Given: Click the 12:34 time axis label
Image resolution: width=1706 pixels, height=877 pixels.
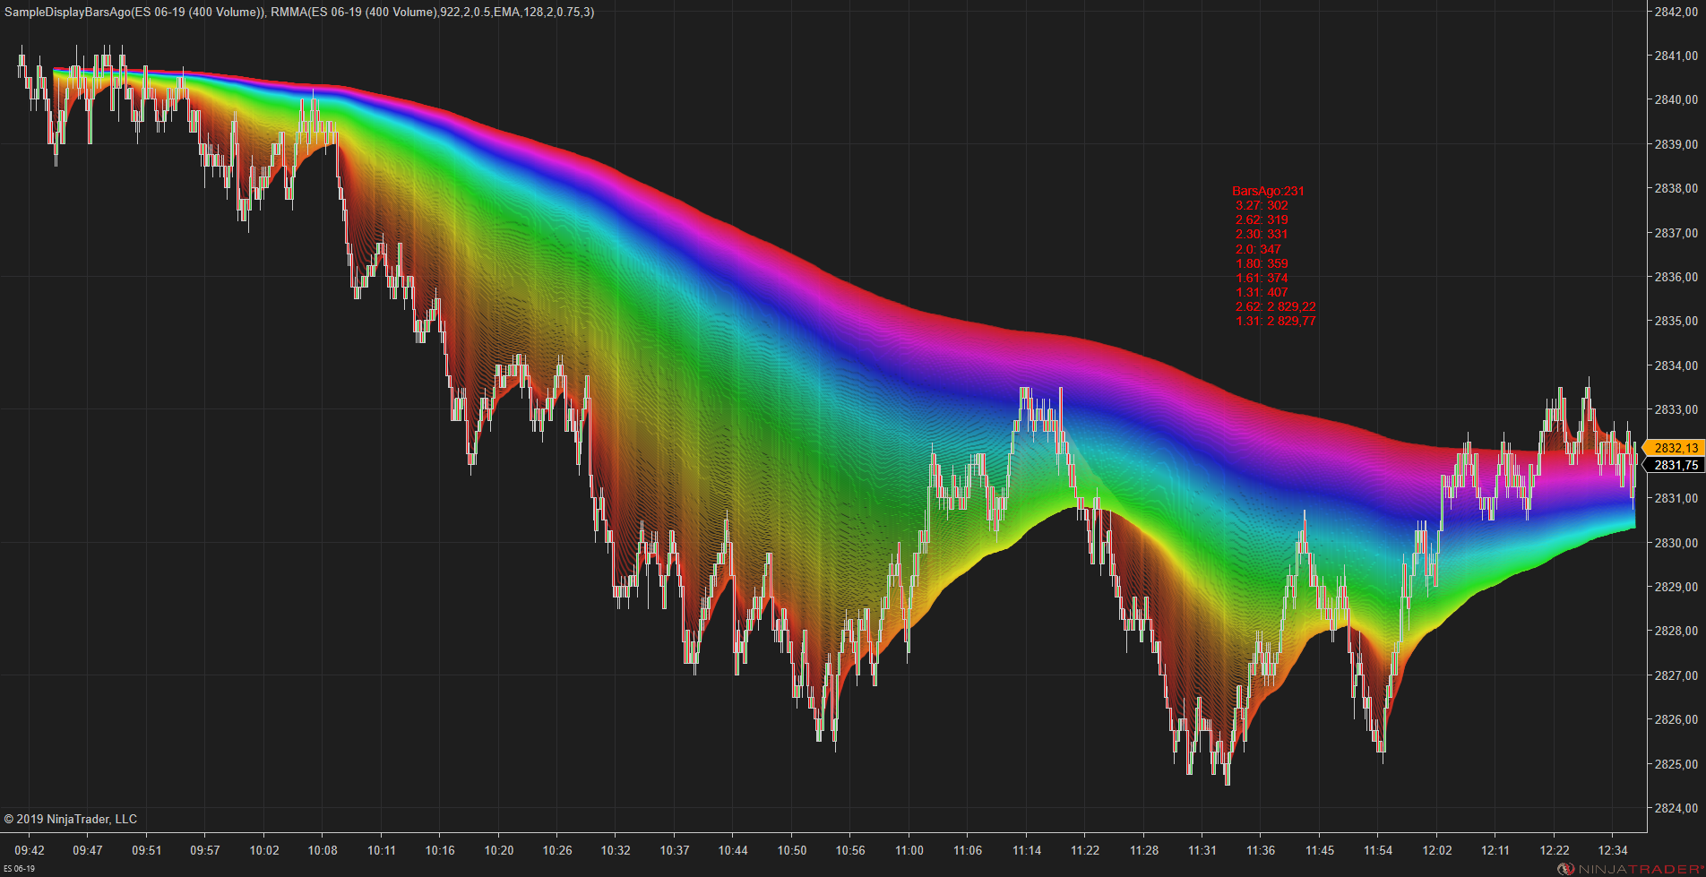Looking at the screenshot, I should [1613, 850].
